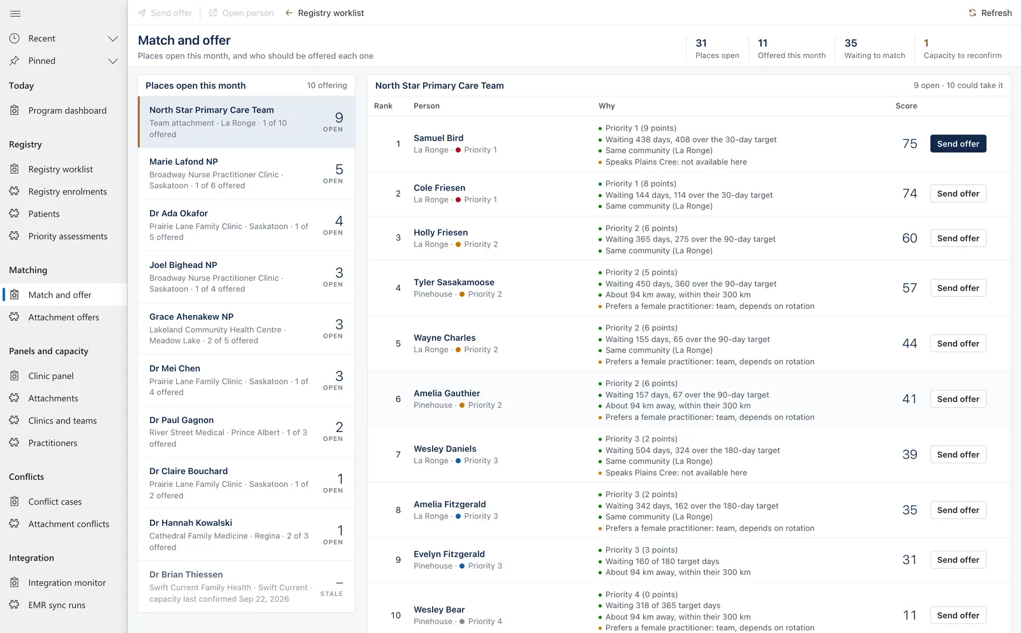Click the toolbar Send offer command
Screen dimensions: 1021x633
click(165, 13)
